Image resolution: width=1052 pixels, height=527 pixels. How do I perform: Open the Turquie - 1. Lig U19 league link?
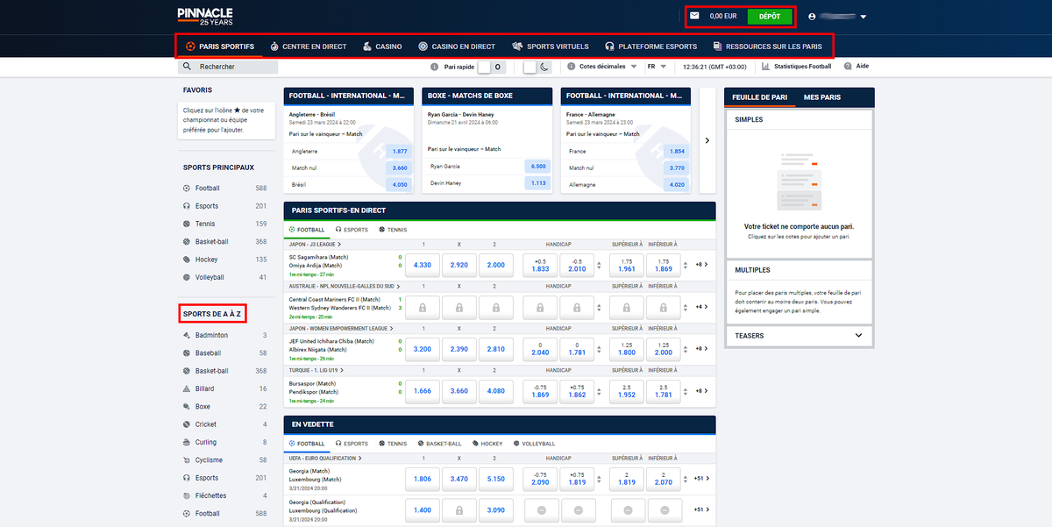tap(316, 371)
